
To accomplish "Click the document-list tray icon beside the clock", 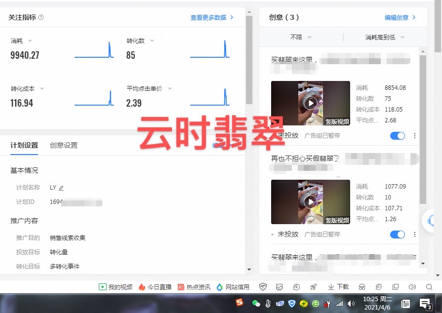I will pyautogui.click(x=405, y=304).
